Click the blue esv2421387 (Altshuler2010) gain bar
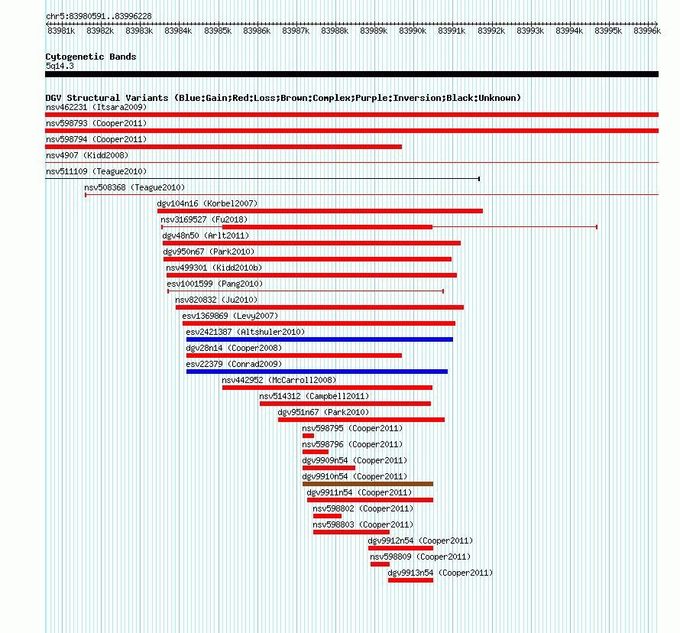Image resolution: width=680 pixels, height=633 pixels. click(319, 339)
